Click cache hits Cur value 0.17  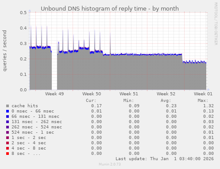[96, 106]
